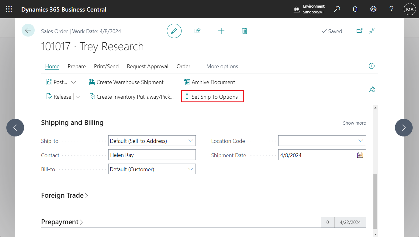Image resolution: width=419 pixels, height=237 pixels.
Task: Click inside the Contact field
Action: 152,155
